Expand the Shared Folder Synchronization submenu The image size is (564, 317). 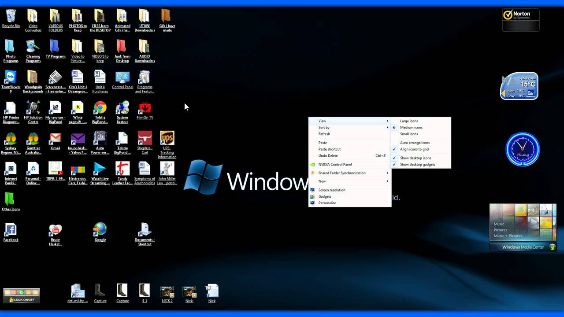(350, 173)
